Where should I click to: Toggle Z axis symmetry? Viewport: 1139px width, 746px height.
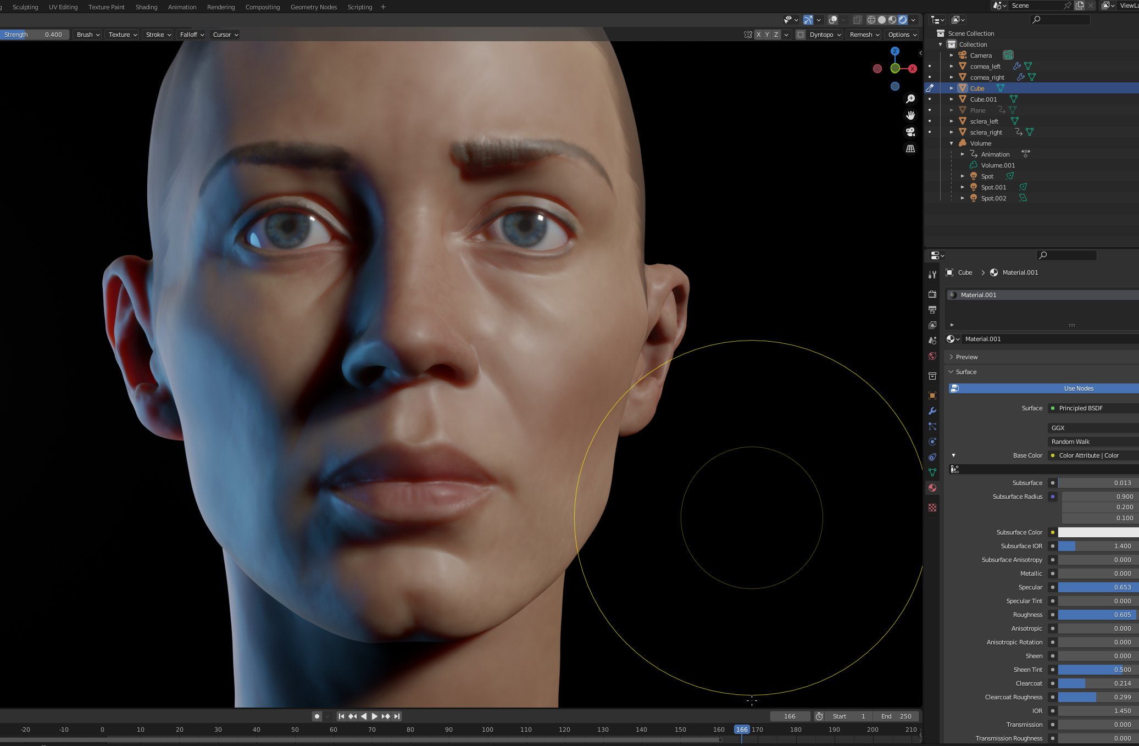(776, 35)
